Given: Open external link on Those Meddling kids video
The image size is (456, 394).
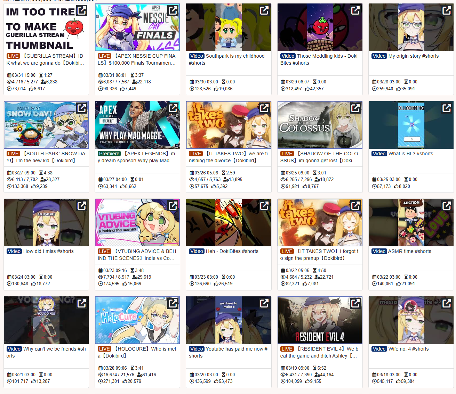Looking at the screenshot, I should pyautogui.click(x=355, y=10).
